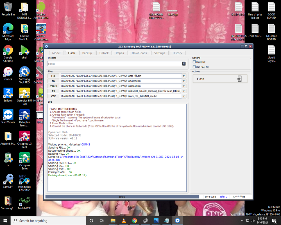Switch to the Model tab

tap(56, 53)
